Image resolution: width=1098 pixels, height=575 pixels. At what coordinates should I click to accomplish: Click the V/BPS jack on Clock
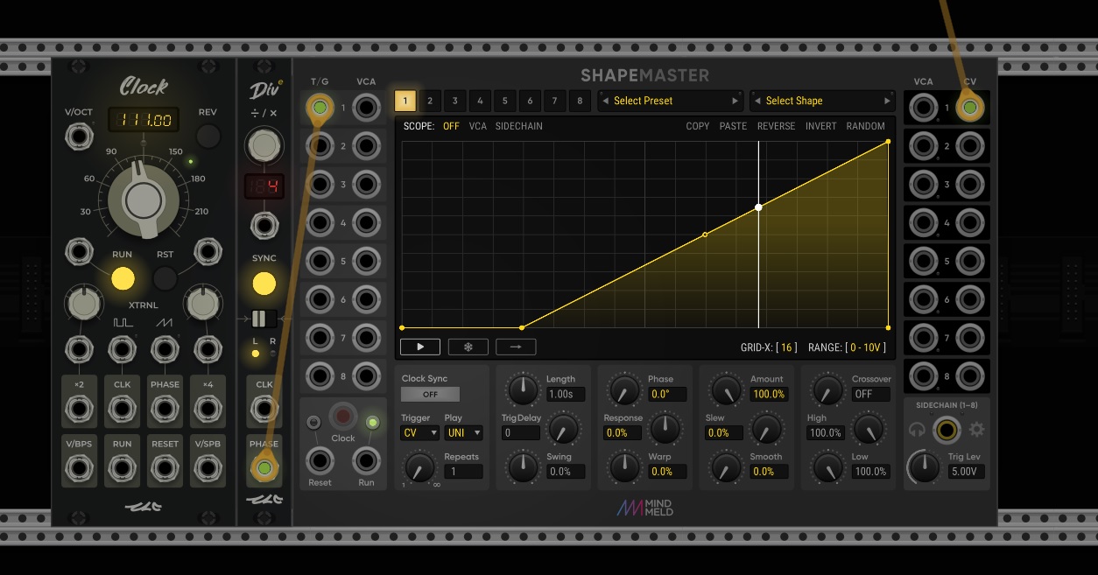pyautogui.click(x=80, y=468)
